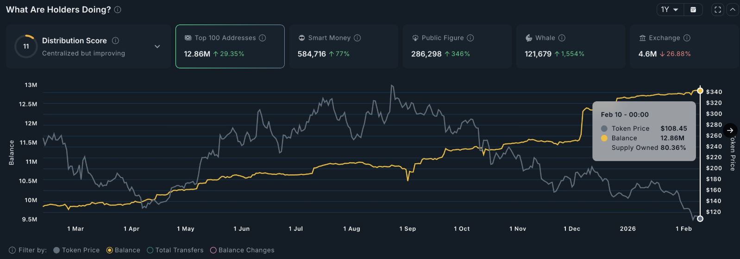This screenshot has width=740, height=259.
Task: Click the Whale info icon
Action: coord(562,38)
